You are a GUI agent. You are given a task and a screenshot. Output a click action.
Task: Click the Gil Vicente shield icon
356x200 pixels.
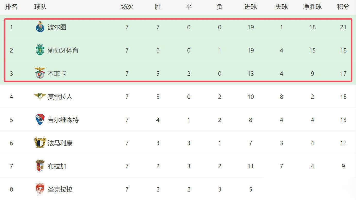coord(40,119)
